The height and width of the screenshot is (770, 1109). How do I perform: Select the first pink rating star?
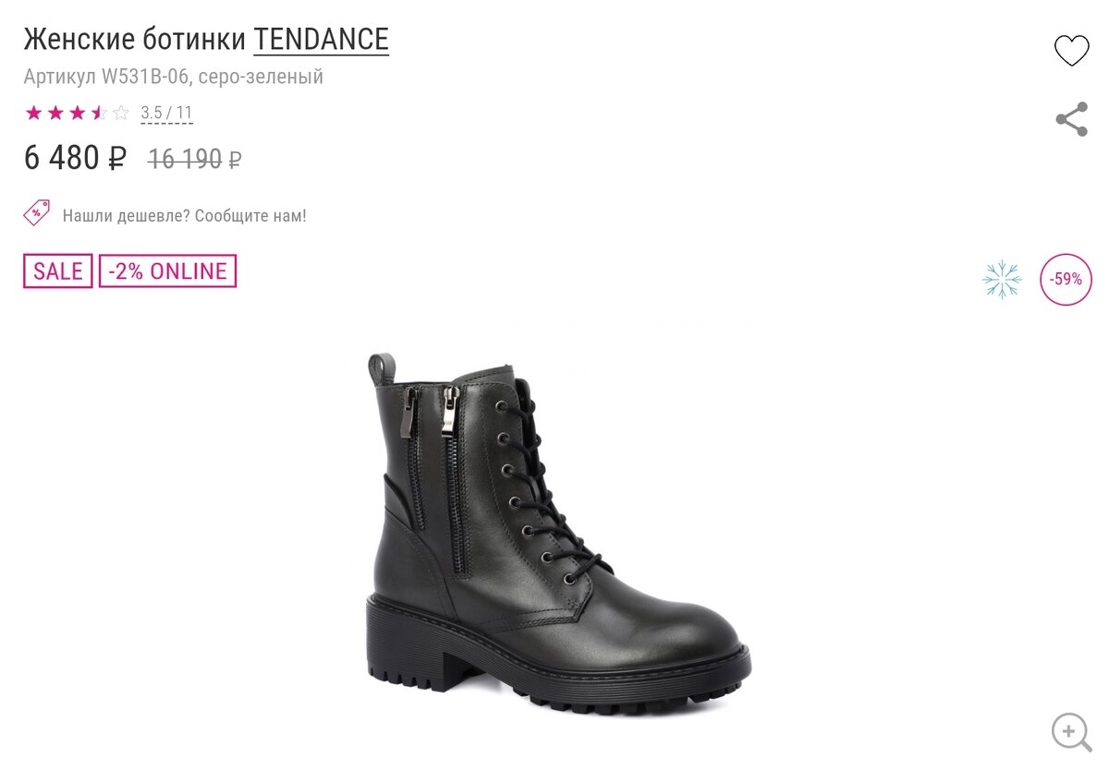(x=34, y=113)
